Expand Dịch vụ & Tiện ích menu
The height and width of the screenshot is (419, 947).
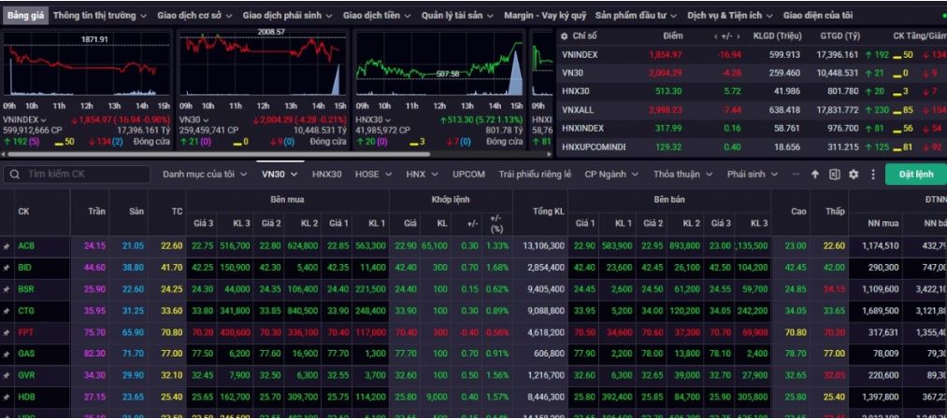pos(731,16)
